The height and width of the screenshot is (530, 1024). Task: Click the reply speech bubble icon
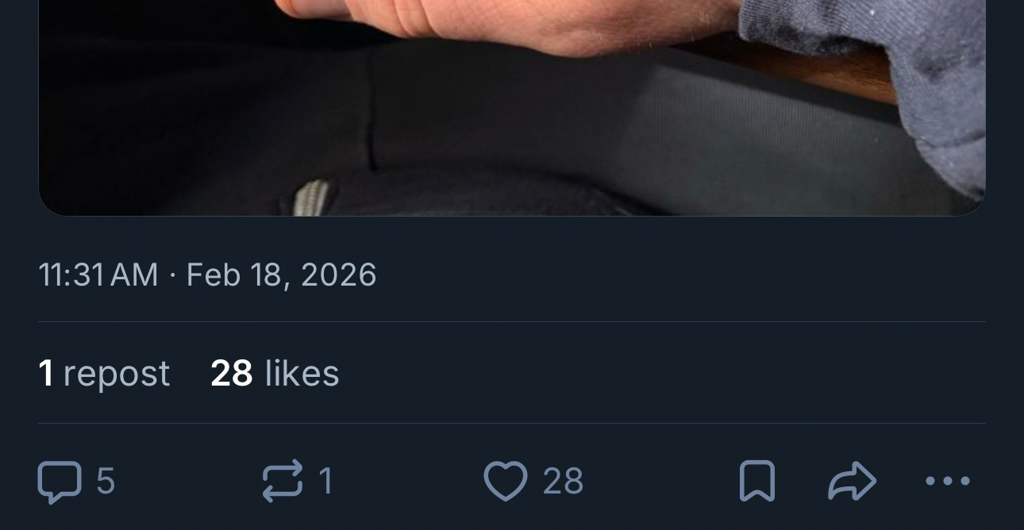point(60,482)
